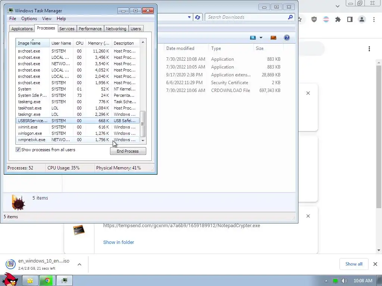Toggle Show processes from all users checkbox
This screenshot has height=286, width=382.
coord(18,150)
